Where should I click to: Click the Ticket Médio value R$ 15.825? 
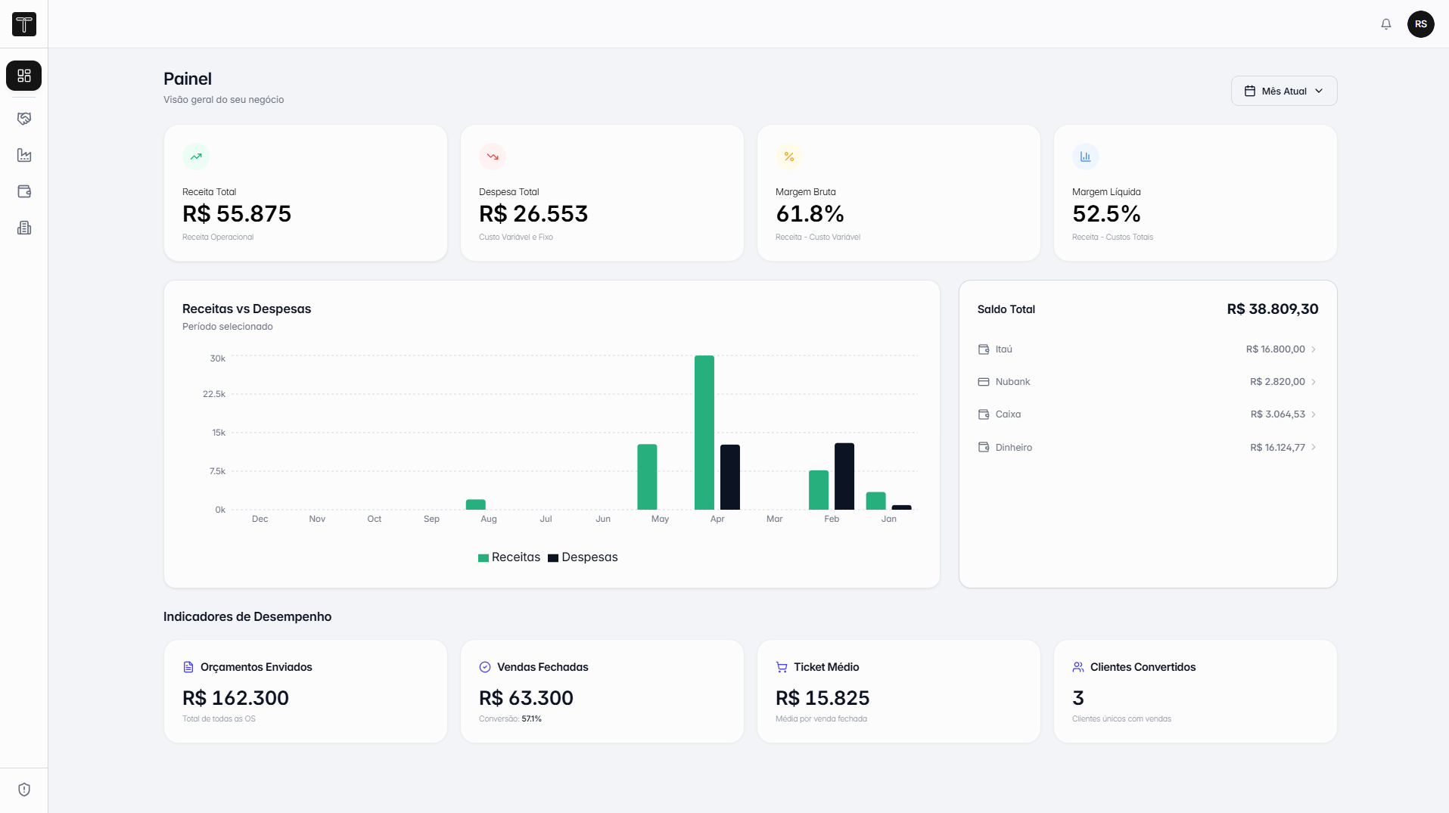coord(822,698)
